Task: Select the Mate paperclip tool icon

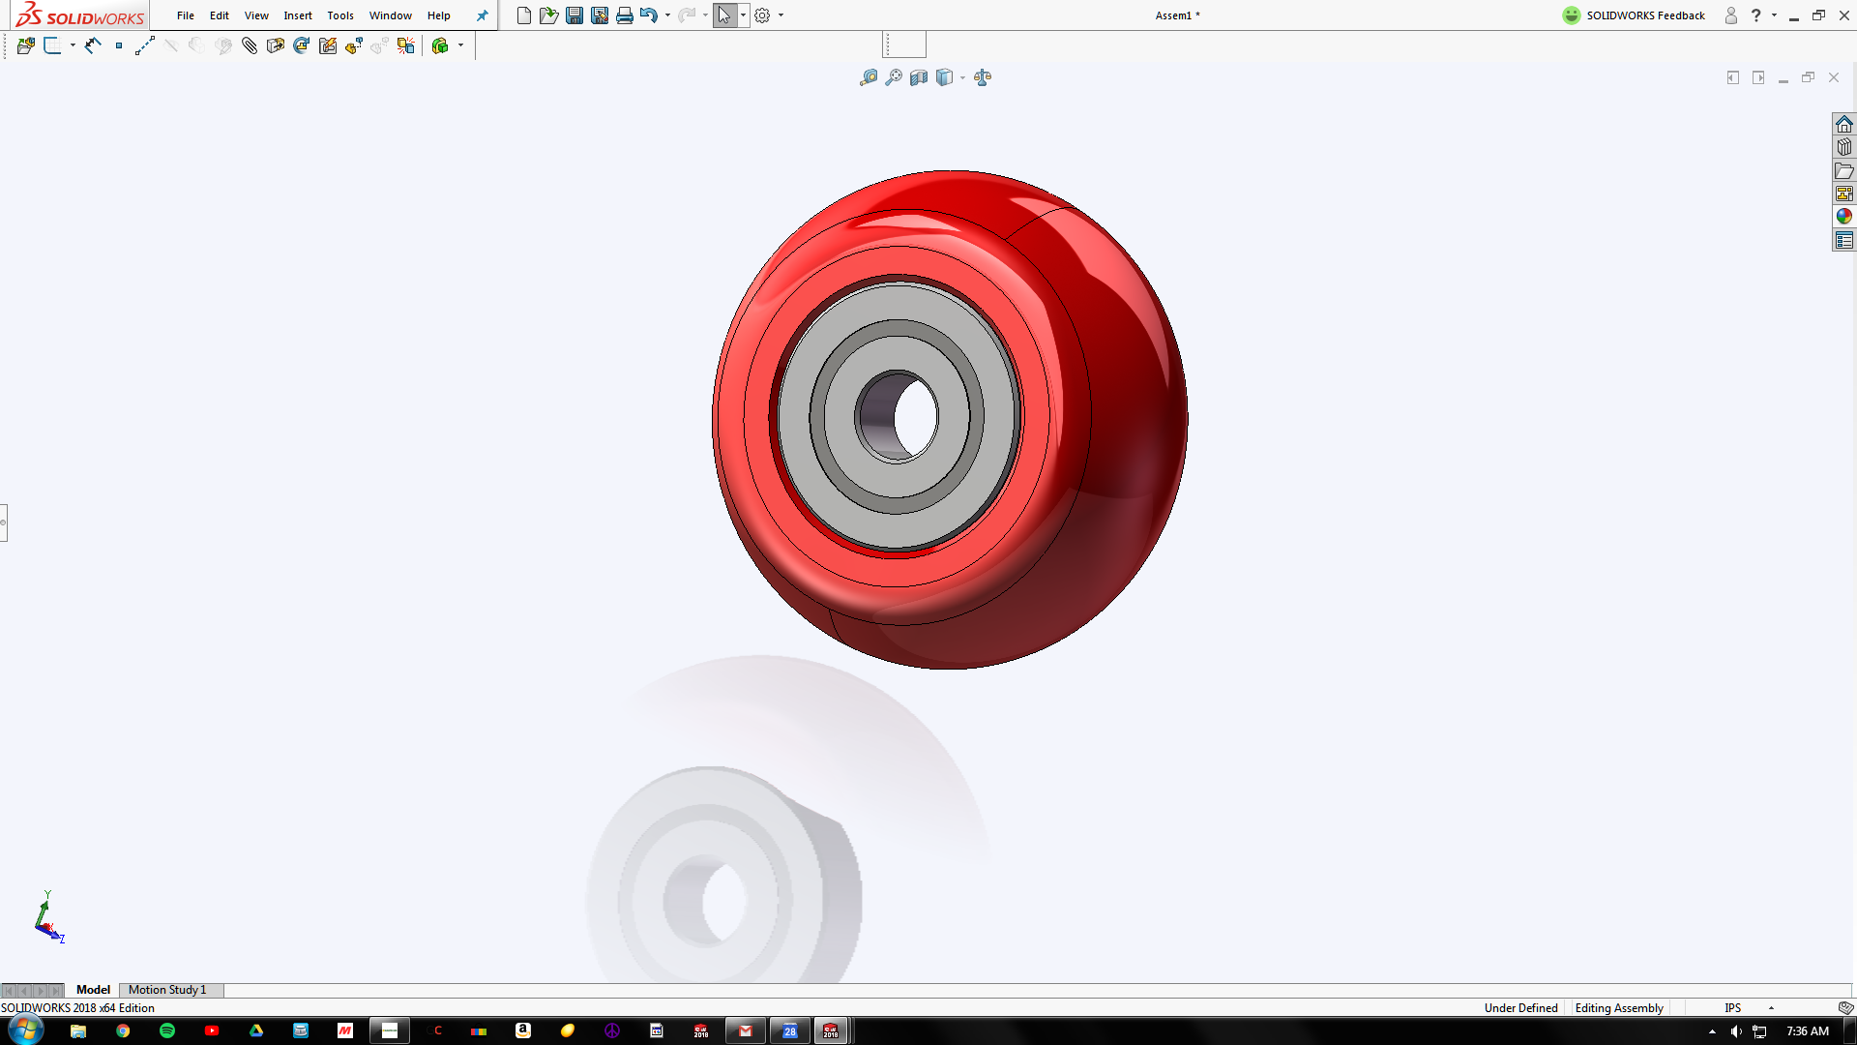Action: coord(250,45)
